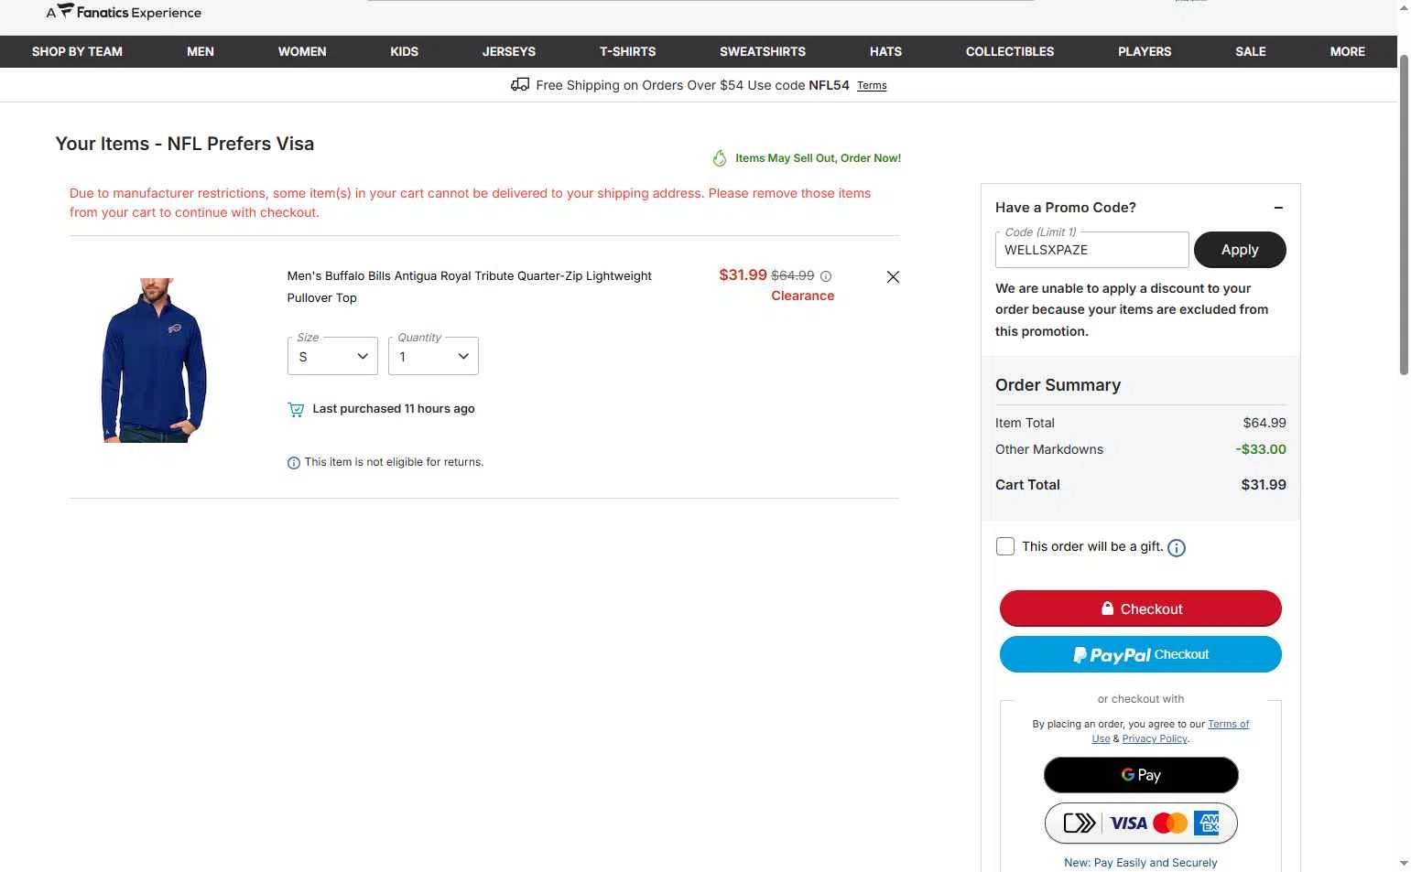The width and height of the screenshot is (1411, 872).
Task: Click the flame icon beside sell-out notice
Action: tap(720, 158)
